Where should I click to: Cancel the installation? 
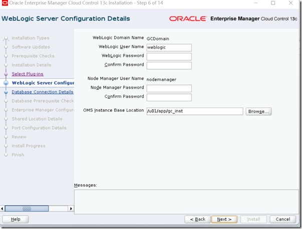coord(283,219)
